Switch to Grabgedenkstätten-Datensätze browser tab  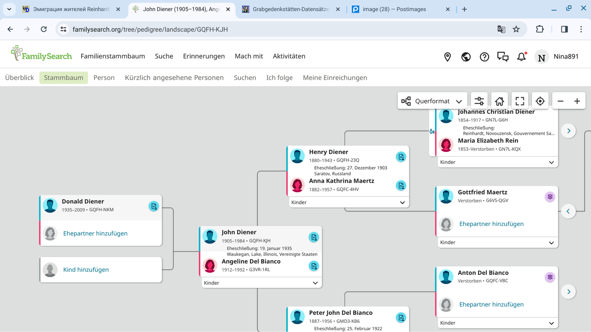(x=291, y=9)
